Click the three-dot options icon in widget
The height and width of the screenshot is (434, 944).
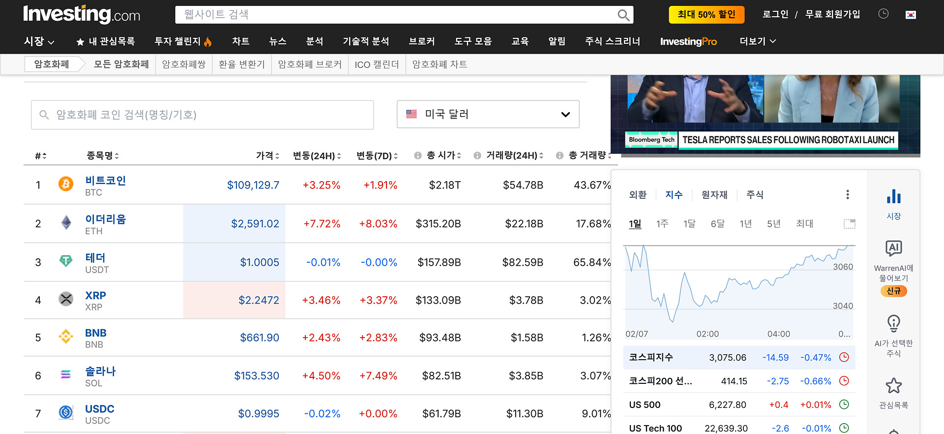click(x=847, y=195)
